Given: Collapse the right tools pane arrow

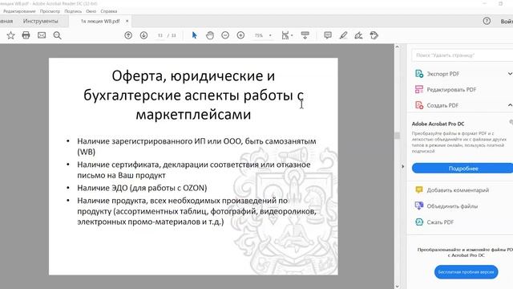Looking at the screenshot, I should click(x=402, y=166).
